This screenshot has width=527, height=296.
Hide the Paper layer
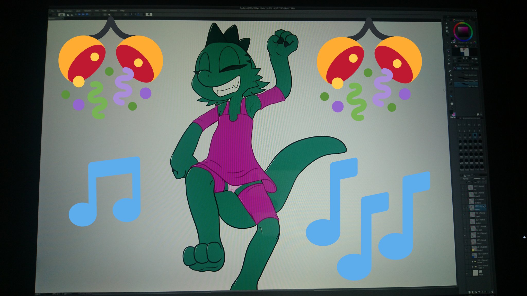(x=467, y=273)
